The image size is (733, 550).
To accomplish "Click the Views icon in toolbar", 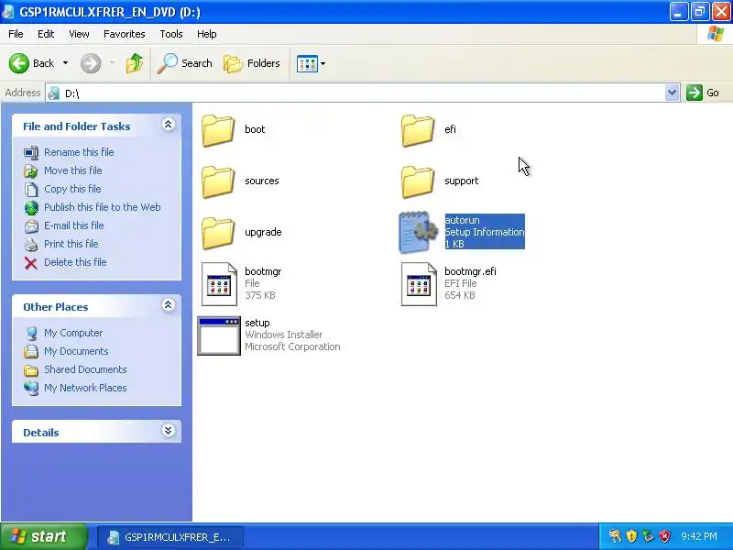I will click(x=307, y=63).
